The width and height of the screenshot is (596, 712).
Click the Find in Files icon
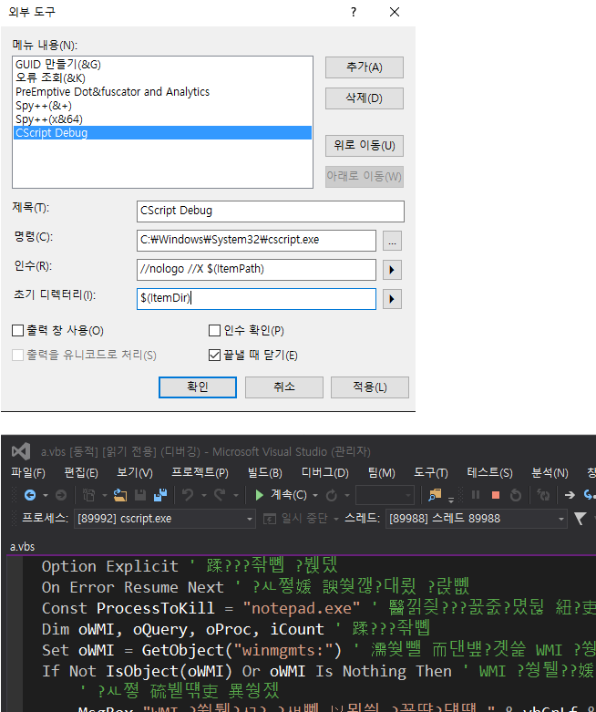(435, 495)
